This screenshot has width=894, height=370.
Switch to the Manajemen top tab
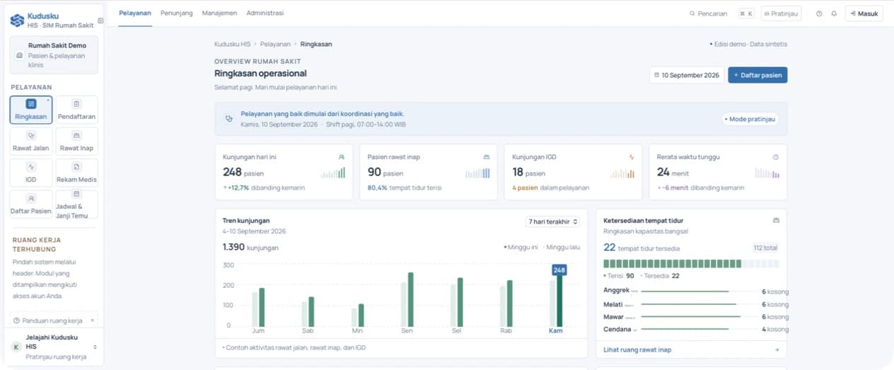tap(220, 13)
